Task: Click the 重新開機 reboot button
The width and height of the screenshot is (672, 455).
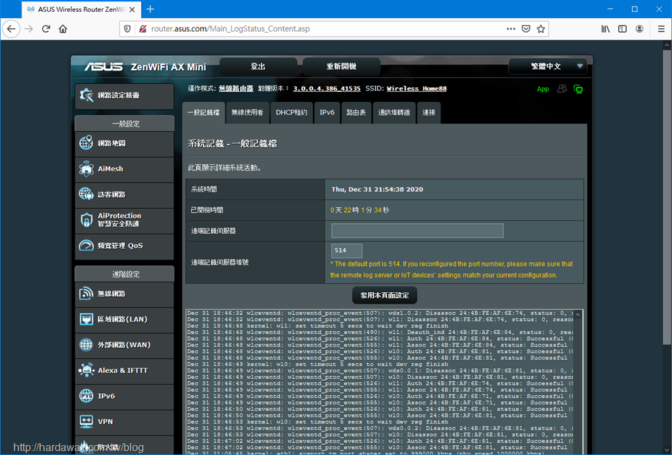Action: pyautogui.click(x=341, y=66)
